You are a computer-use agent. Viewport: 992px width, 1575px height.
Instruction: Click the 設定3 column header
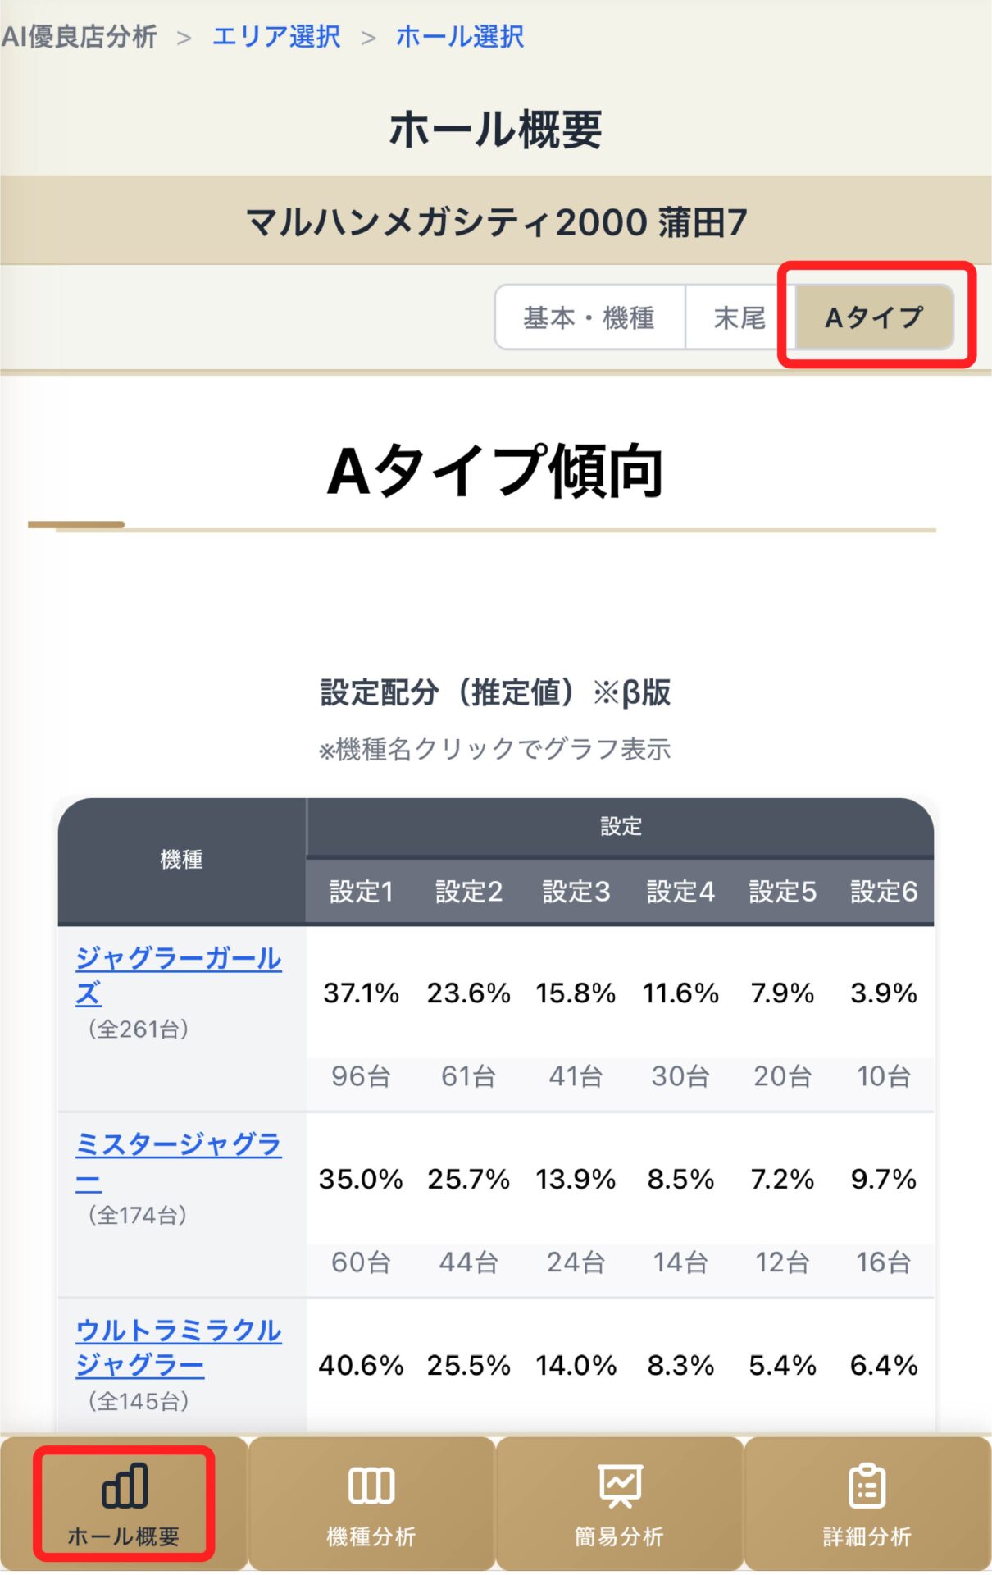click(576, 892)
